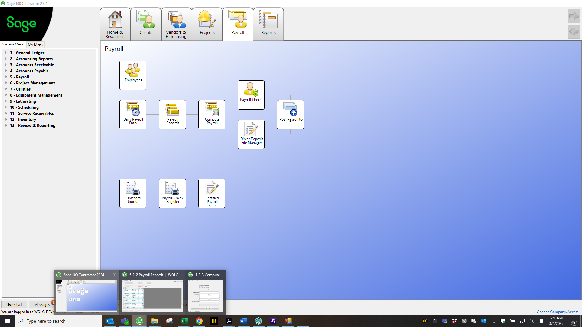Image resolution: width=582 pixels, height=327 pixels.
Task: Close Sage 100 Contractor thumbnail preview
Action: tap(114, 275)
